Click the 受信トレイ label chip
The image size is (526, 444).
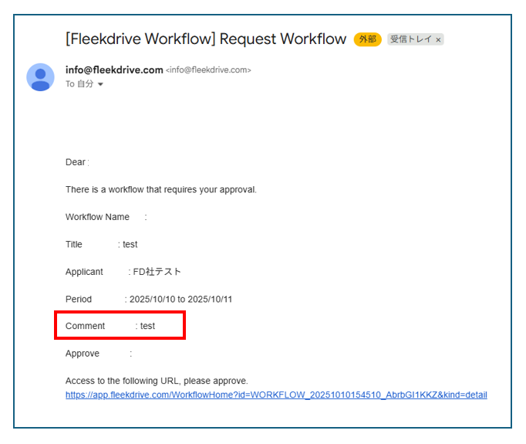(410, 39)
